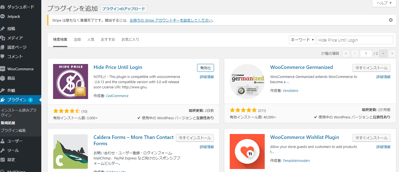Select 新規追加 in the plugins submenu
This screenshot has width=399, height=172.
click(x=8, y=123)
